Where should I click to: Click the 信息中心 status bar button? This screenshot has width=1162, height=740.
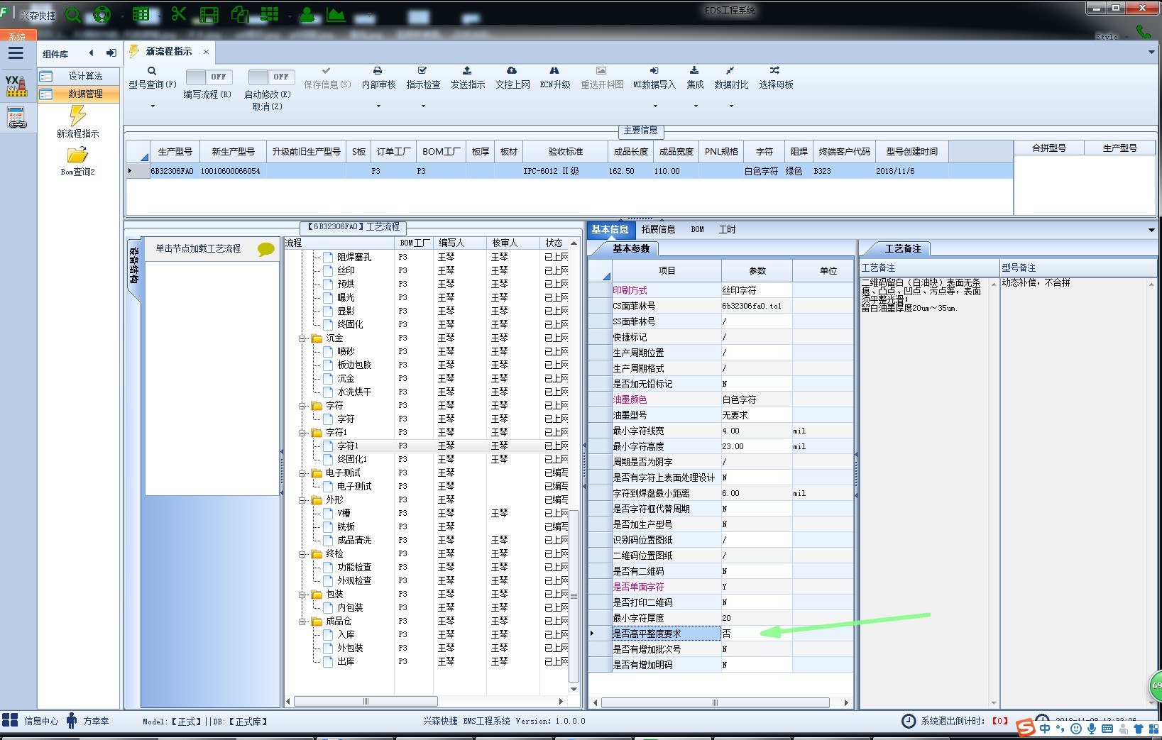click(x=31, y=721)
